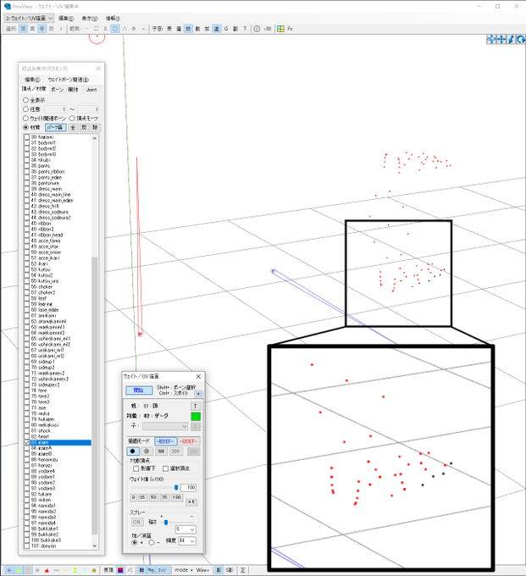Toggle the red triangle display icon in bottom bar
The height and width of the screenshot is (576, 526).
[x=47, y=570]
